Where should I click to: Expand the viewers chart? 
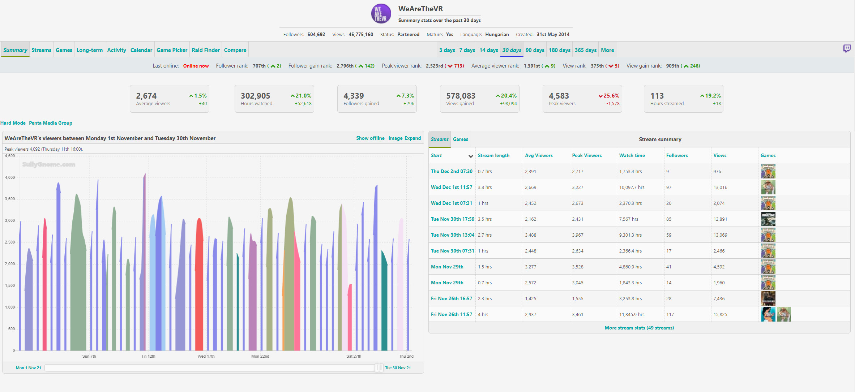(412, 138)
